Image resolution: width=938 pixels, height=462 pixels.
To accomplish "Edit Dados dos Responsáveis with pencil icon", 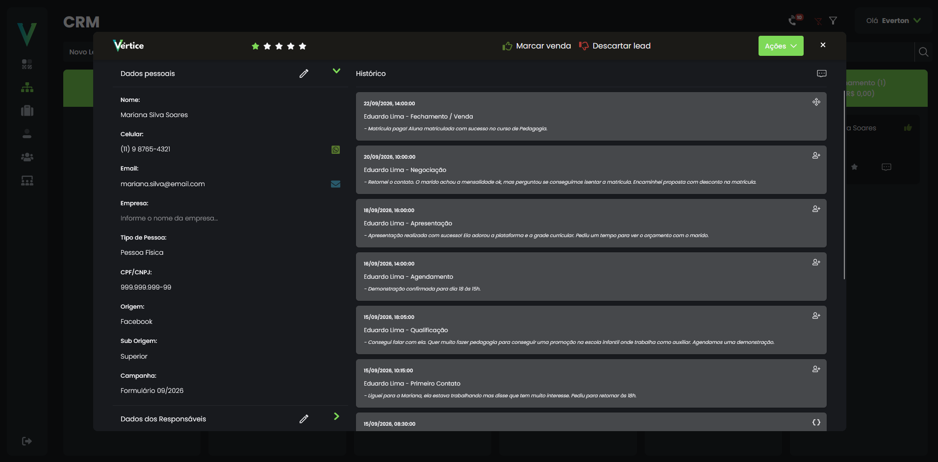I will pos(304,419).
